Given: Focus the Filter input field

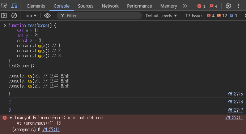Looking at the screenshot, I should [x=99, y=15].
